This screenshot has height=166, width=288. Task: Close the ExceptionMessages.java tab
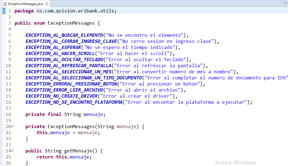point(47,4)
